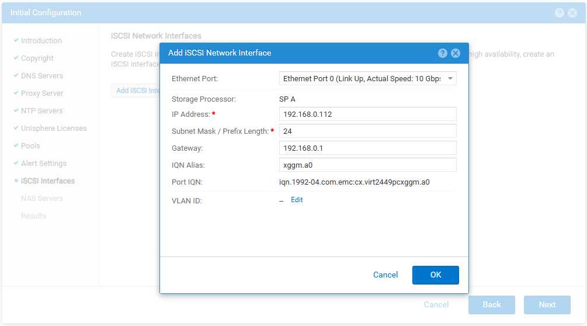Select the IQN Alias text box

pos(368,165)
